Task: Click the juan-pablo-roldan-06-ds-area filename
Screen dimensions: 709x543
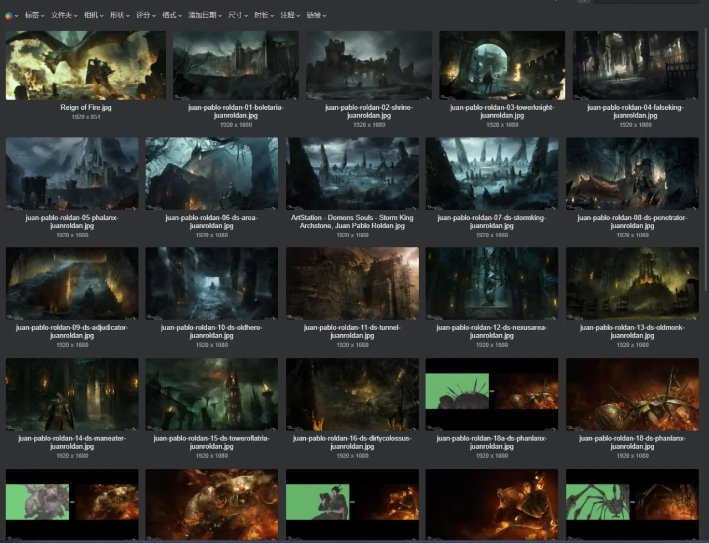Action: 212,222
